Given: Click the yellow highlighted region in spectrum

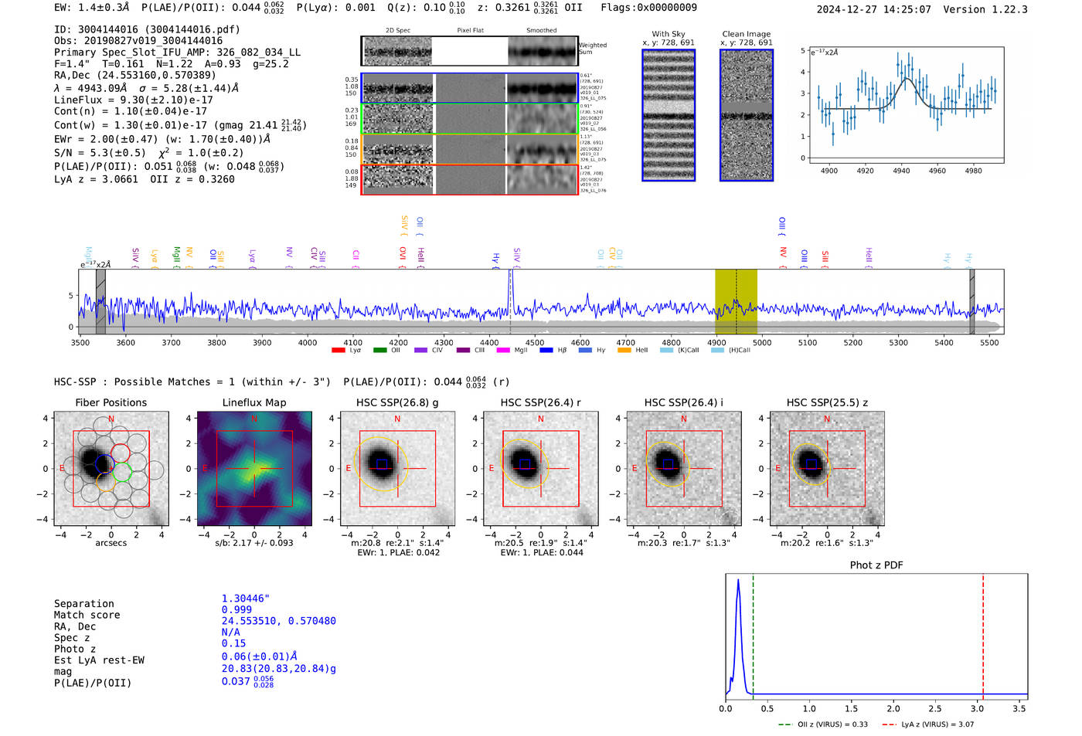Looking at the screenshot, I should [x=736, y=302].
